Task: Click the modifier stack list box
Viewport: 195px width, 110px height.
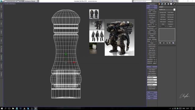Action: click(x=167, y=35)
